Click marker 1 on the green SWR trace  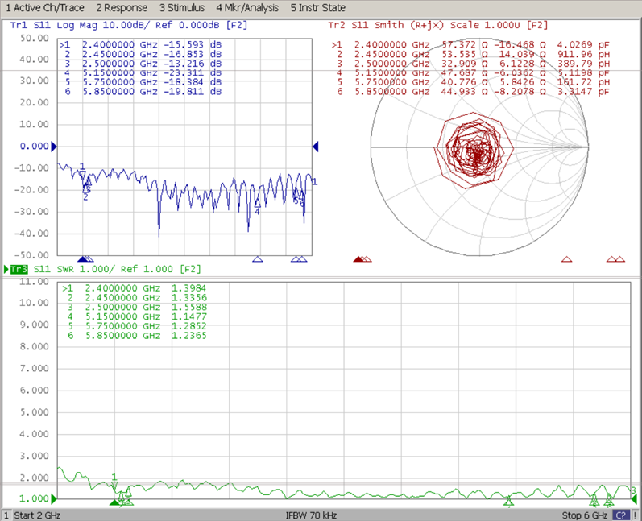(114, 485)
